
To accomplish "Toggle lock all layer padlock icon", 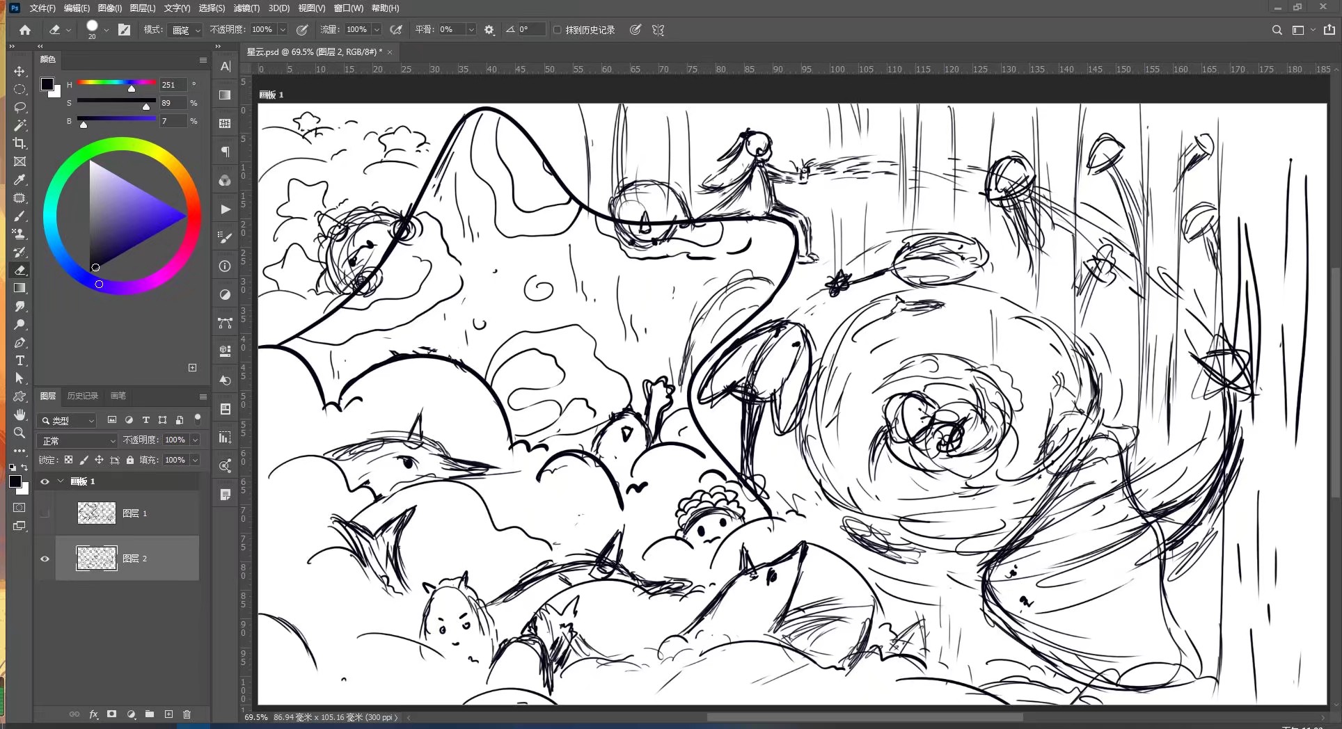I will 130,460.
